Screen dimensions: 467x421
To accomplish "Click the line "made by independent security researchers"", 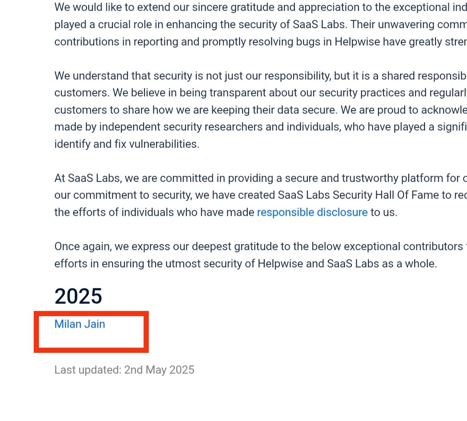I will tap(261, 127).
